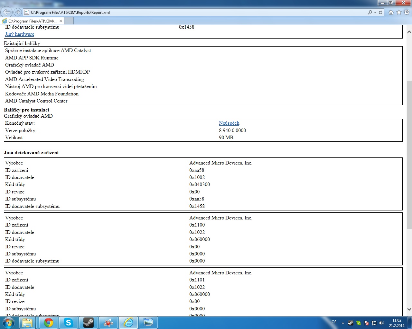Follow the "Jiný hardware" link
Image resolution: width=412 pixels, height=329 pixels.
click(x=20, y=34)
